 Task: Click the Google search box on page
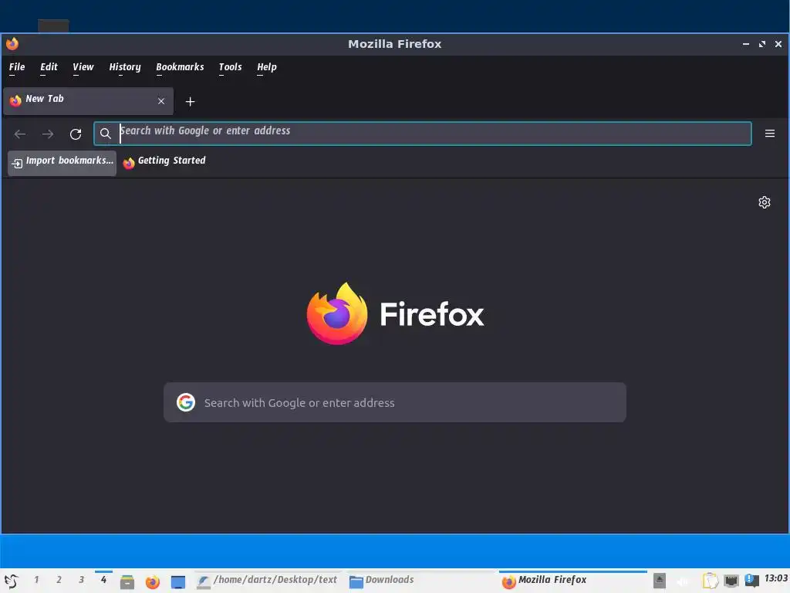[x=394, y=402]
